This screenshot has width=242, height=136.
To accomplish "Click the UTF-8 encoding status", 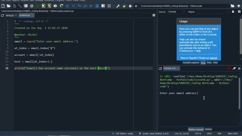I will [x=198, y=133].
